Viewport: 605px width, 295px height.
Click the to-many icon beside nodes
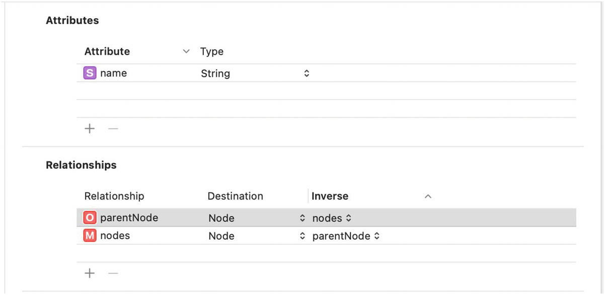coord(89,236)
